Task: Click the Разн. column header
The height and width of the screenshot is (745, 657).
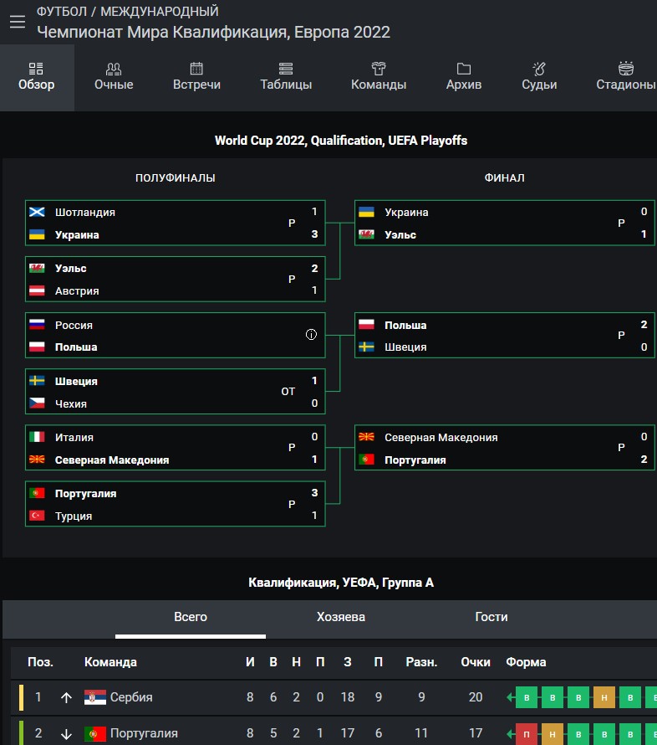Action: (x=421, y=662)
